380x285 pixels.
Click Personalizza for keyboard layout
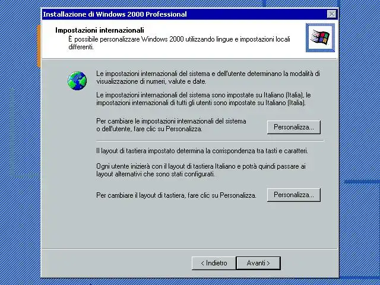click(x=294, y=195)
